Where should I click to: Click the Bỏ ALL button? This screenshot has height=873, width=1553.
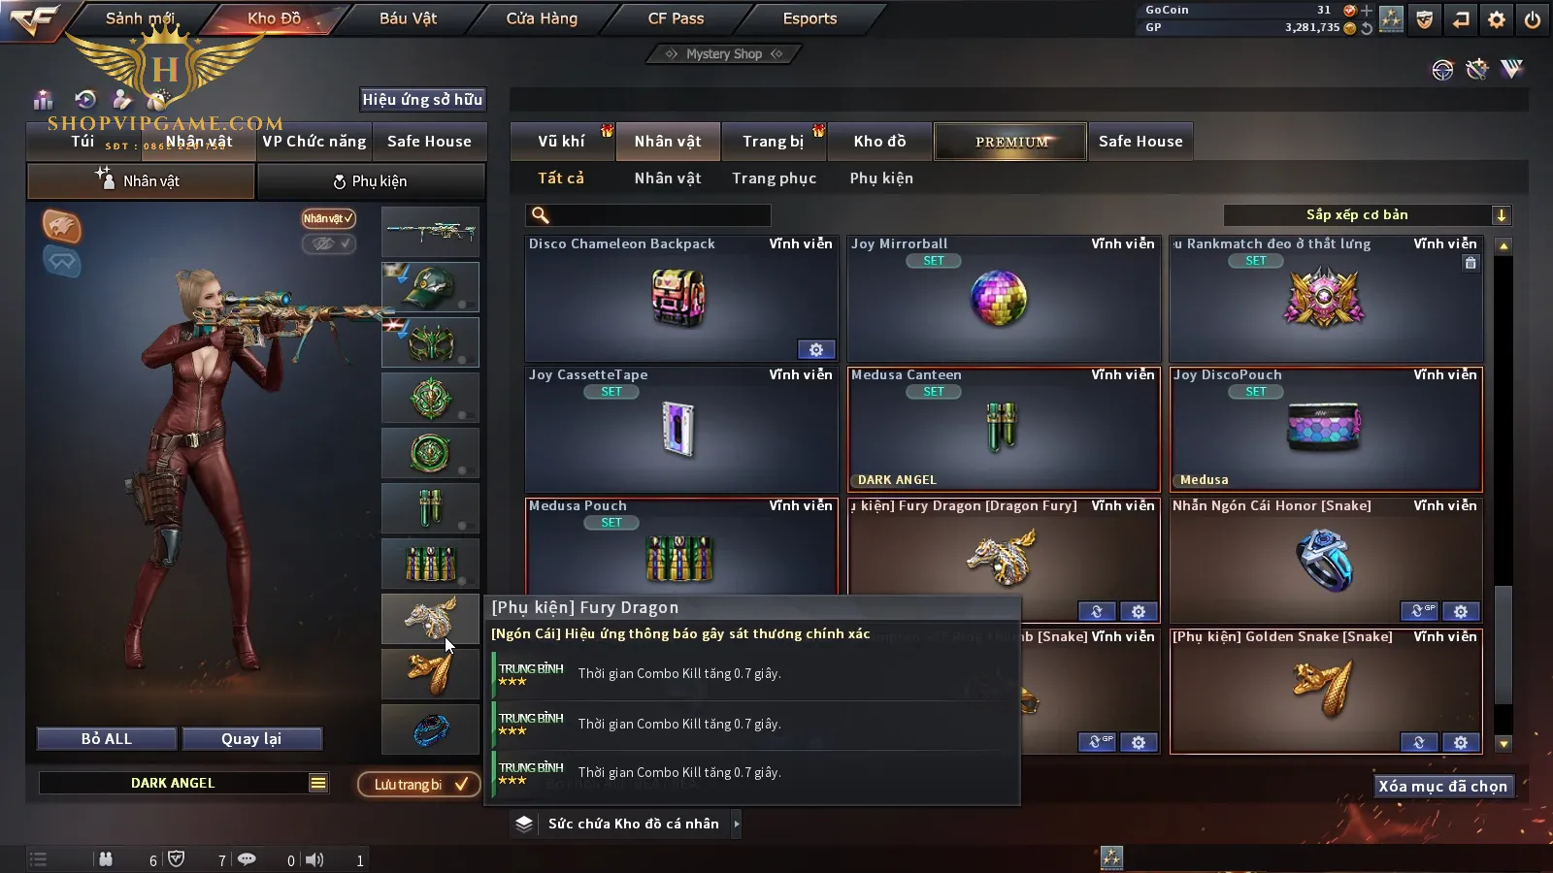pyautogui.click(x=107, y=739)
